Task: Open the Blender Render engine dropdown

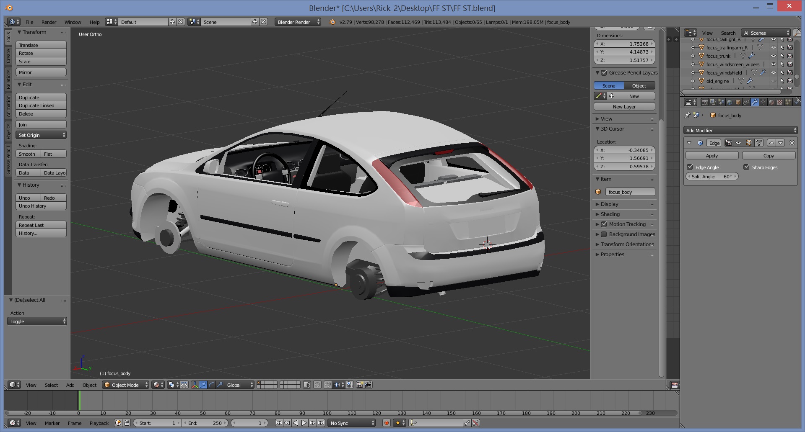Action: (x=298, y=22)
